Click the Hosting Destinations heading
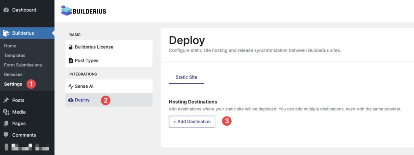 pos(193,102)
